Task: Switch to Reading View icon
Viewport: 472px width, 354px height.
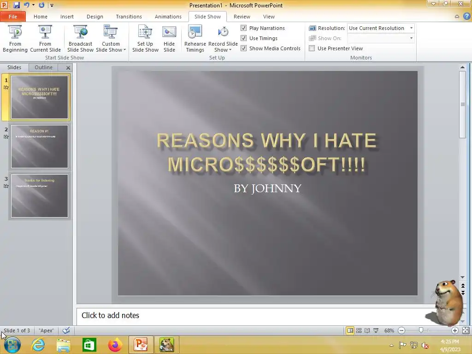Action: tap(367, 330)
